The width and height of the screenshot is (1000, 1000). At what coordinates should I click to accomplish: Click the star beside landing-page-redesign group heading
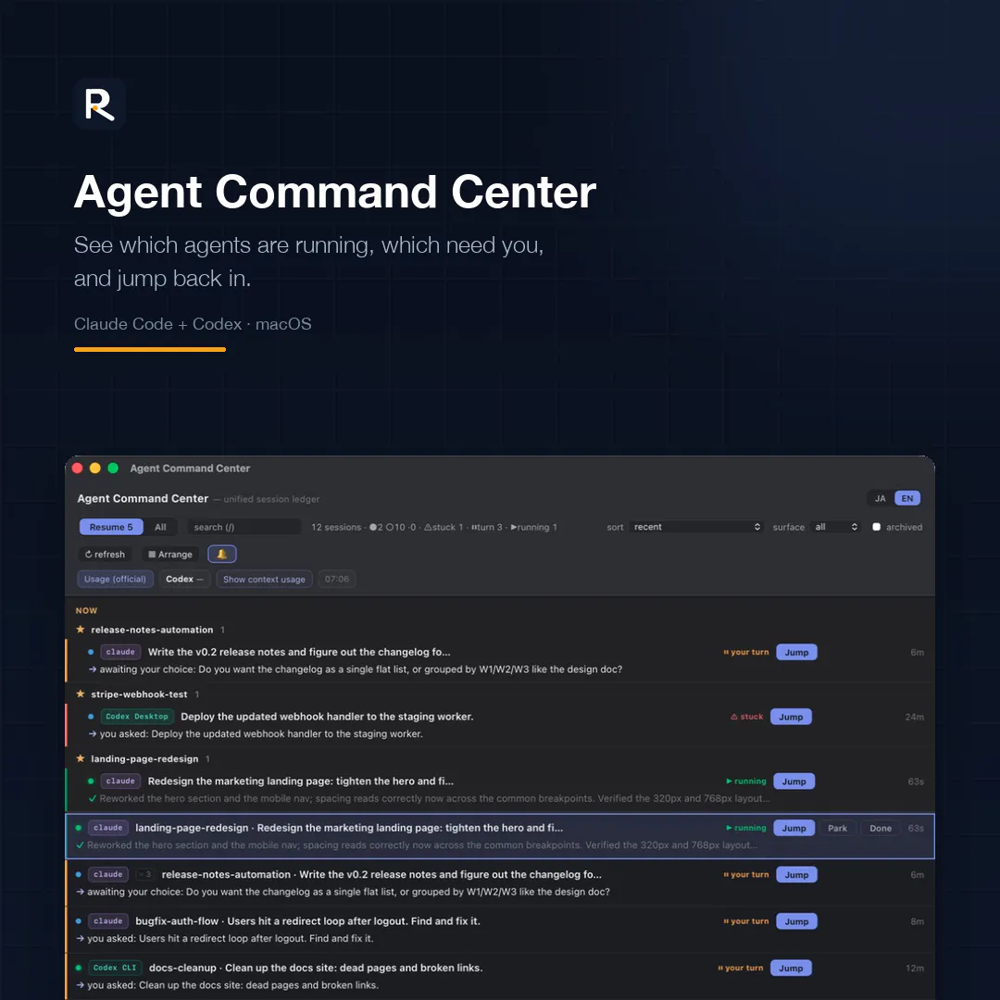(81, 758)
